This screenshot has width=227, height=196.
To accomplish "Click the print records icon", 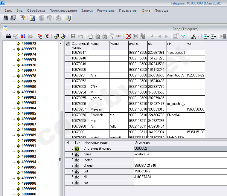I will (56, 36).
